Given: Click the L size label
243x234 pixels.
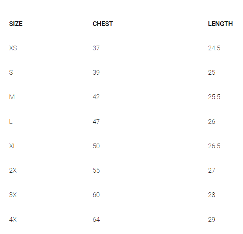Looking at the screenshot, I should 11,122.
